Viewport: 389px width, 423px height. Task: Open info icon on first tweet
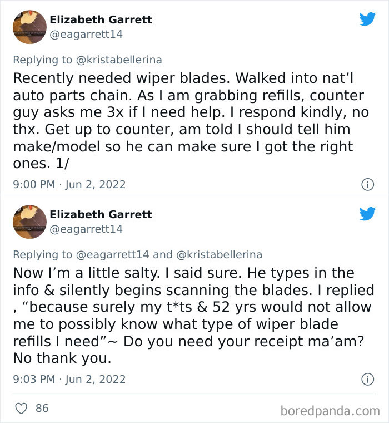(367, 184)
